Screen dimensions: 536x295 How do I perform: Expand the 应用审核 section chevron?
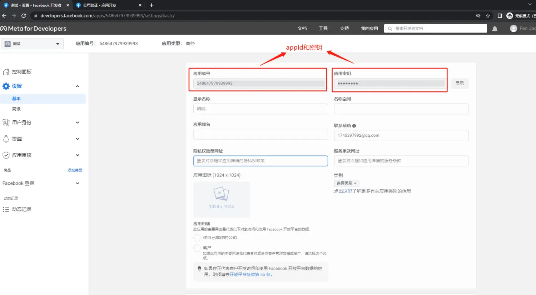click(78, 155)
